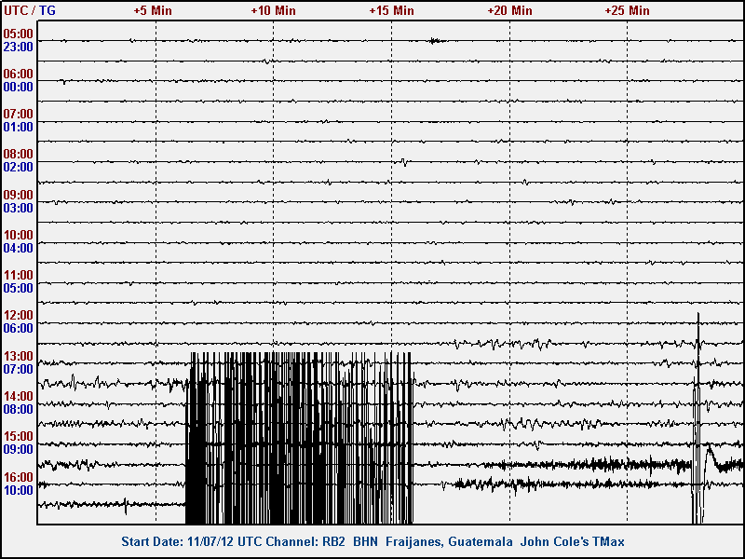
Task: Click the 10:00 UTC row label in red
Action: 18,235
